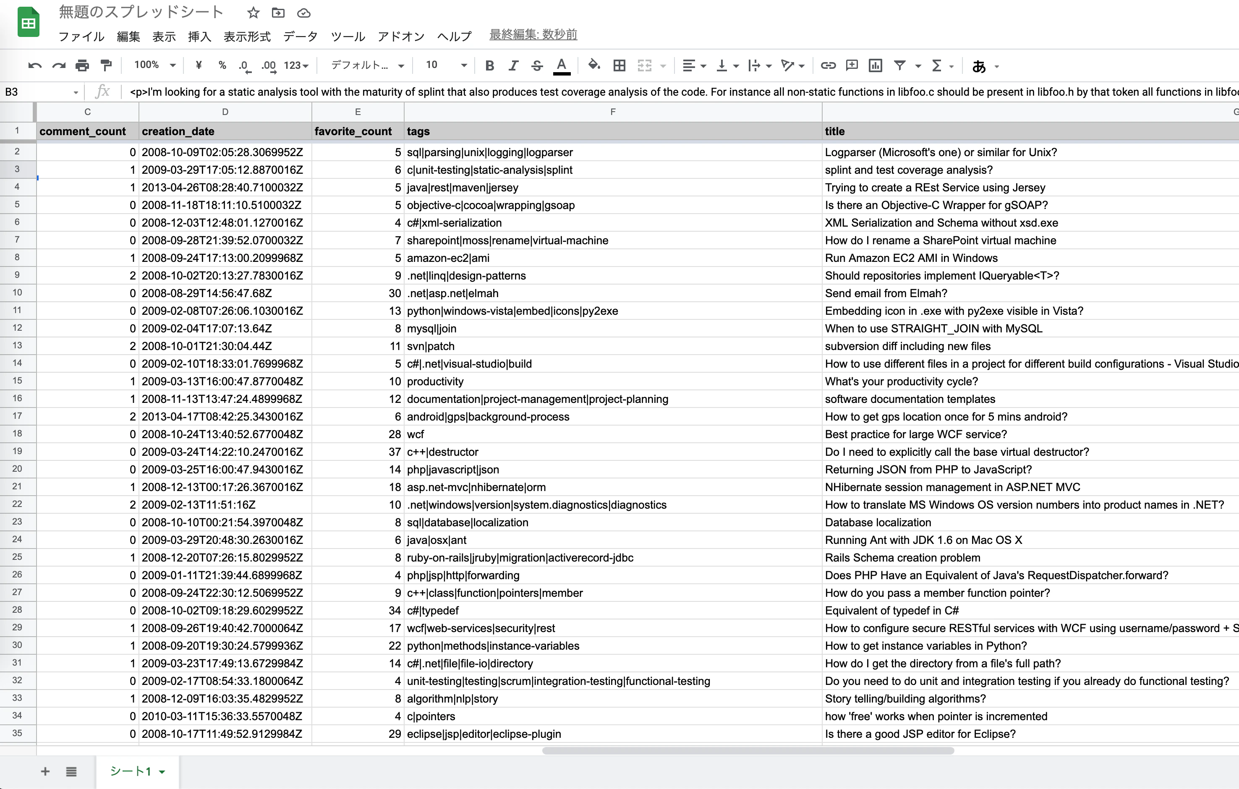The width and height of the screenshot is (1239, 789).
Task: Select the paint format roller icon
Action: click(x=106, y=65)
